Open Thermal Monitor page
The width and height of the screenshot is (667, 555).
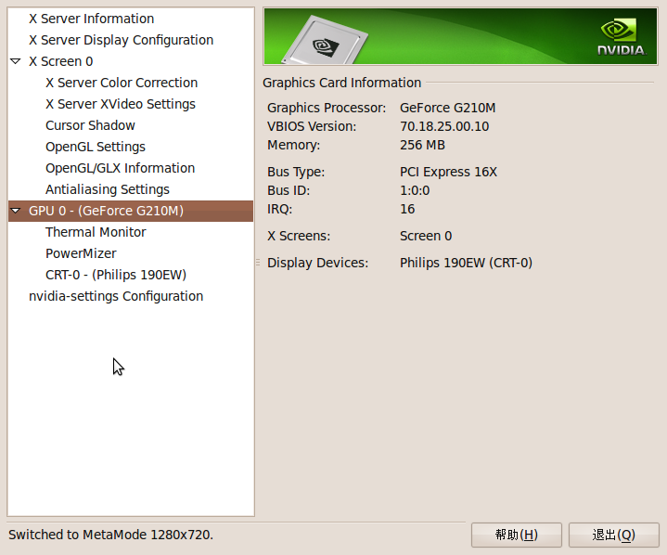pyautogui.click(x=96, y=232)
